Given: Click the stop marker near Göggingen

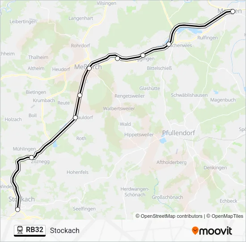Looking at the screenshot, I should (x=143, y=56).
